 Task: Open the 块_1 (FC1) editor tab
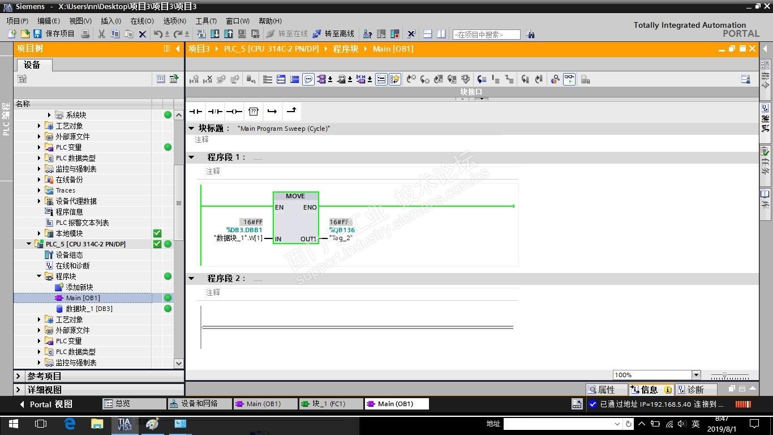[330, 404]
